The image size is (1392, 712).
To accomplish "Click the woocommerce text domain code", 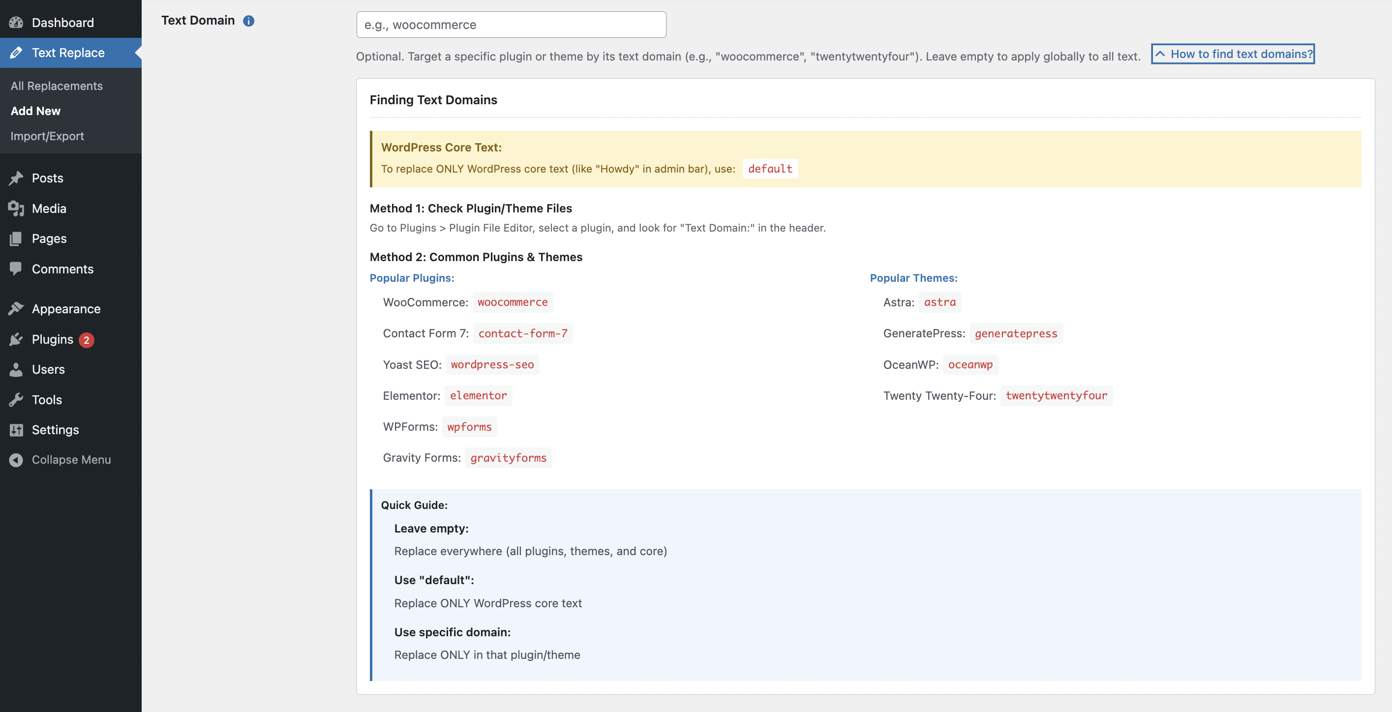I will (512, 302).
